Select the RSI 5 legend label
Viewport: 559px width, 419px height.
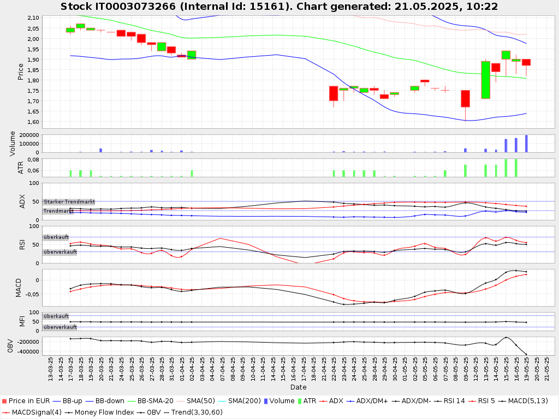(x=486, y=401)
